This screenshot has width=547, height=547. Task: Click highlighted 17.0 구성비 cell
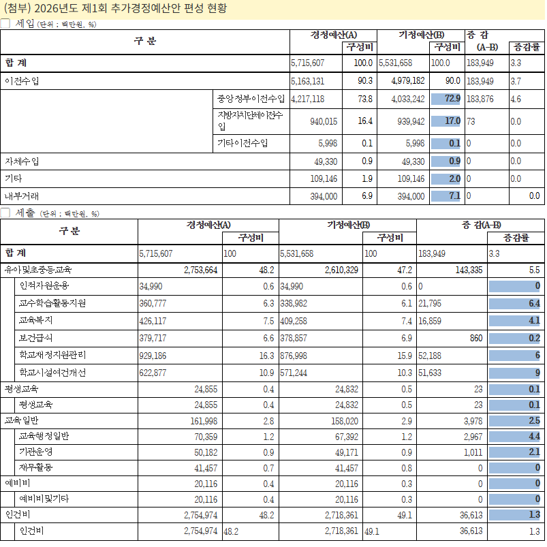(x=446, y=121)
